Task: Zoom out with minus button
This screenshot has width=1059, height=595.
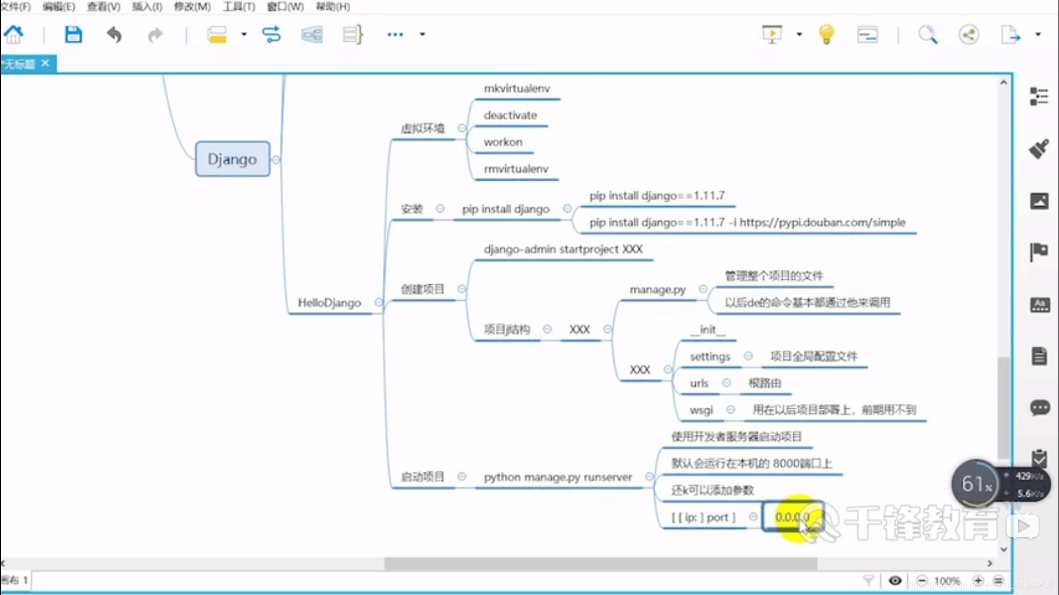Action: click(922, 581)
